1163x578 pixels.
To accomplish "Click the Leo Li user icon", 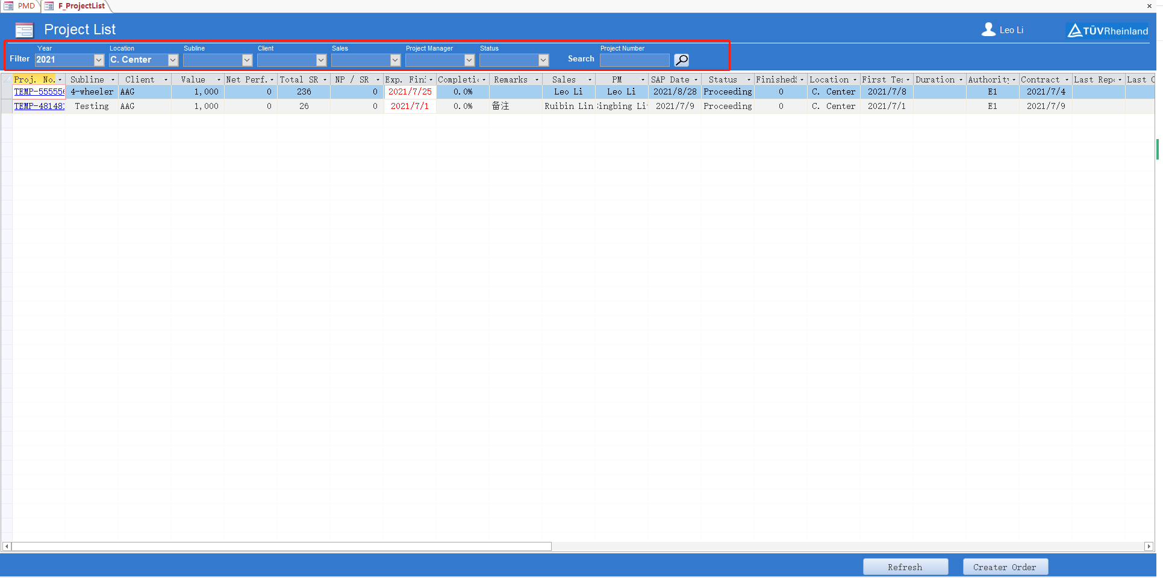I will tap(988, 30).
